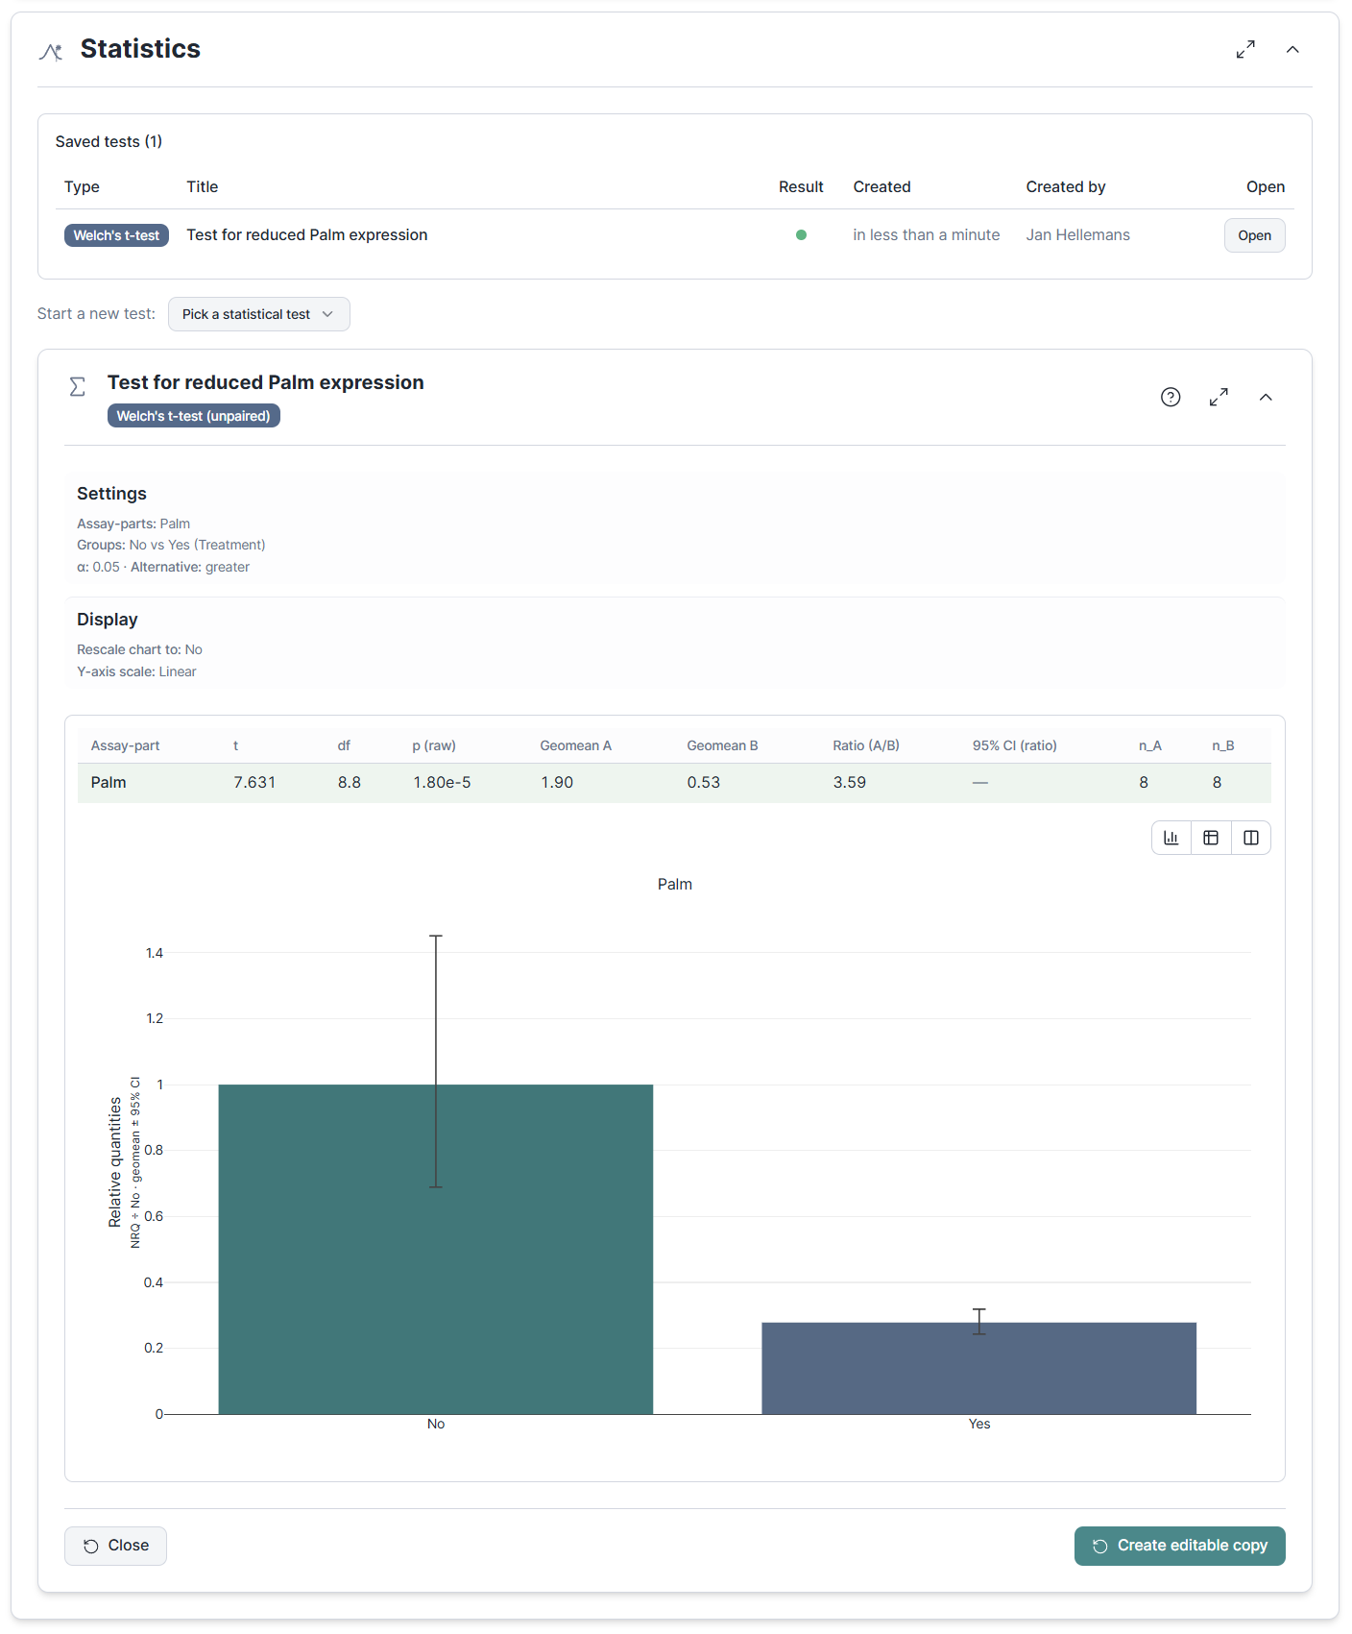Viewport: 1352px width, 1634px height.
Task: Open the saved Welch's t-test
Action: [1254, 235]
